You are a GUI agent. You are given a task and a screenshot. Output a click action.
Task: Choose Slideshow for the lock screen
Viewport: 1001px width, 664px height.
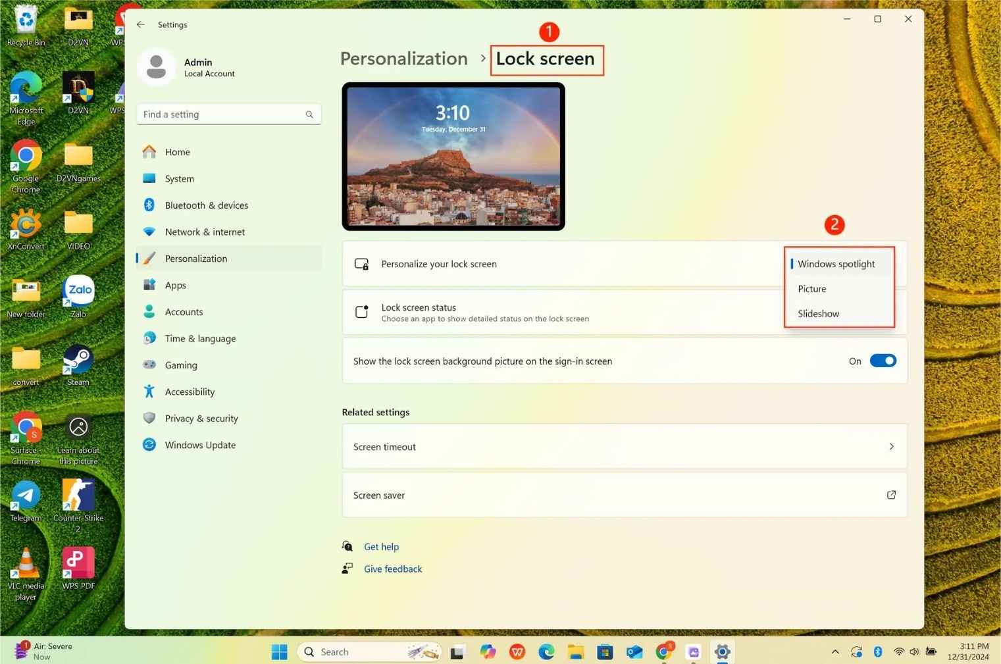point(818,313)
